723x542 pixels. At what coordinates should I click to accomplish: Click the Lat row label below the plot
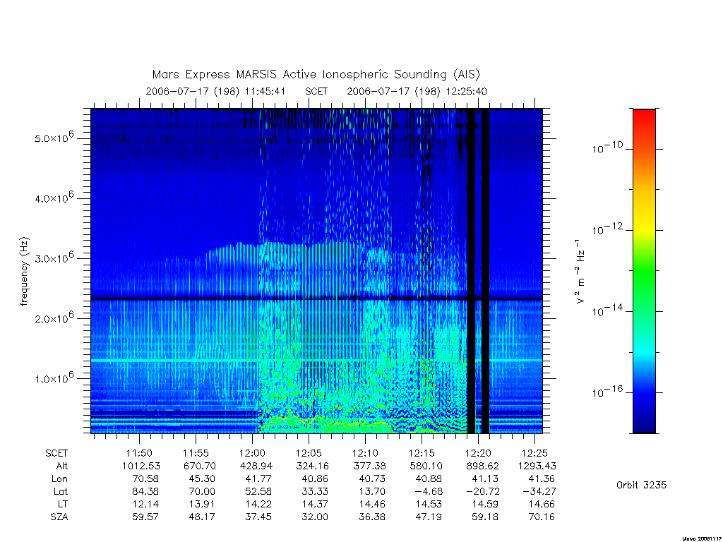pos(61,492)
